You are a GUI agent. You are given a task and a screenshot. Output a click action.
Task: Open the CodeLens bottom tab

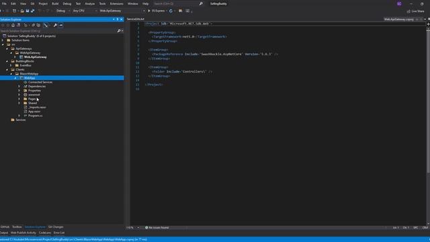[45, 233]
